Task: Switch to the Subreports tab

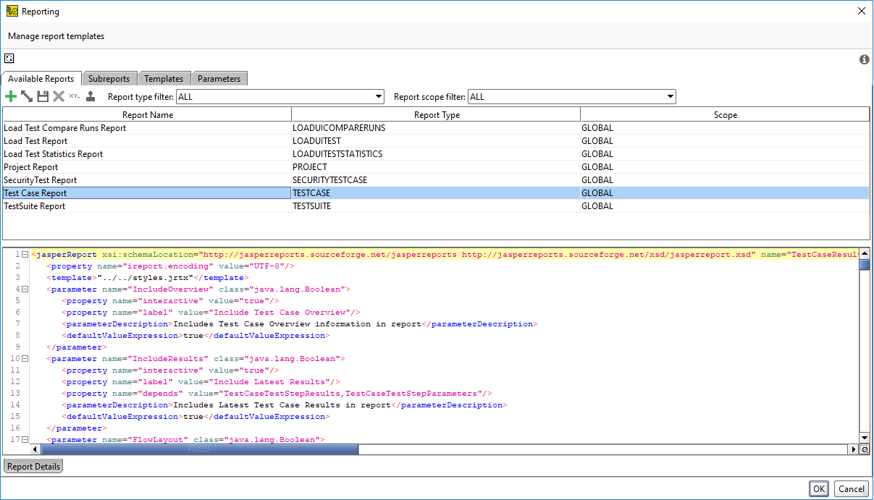Action: (109, 78)
